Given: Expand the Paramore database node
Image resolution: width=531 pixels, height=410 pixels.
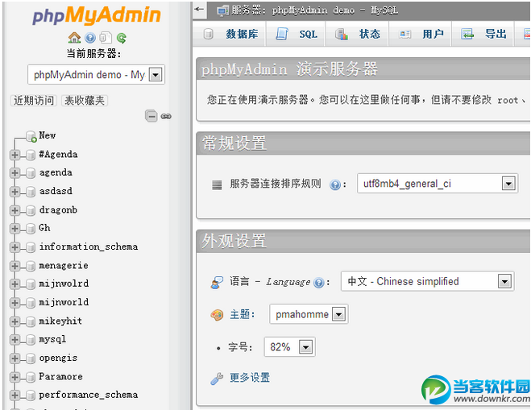Looking at the screenshot, I should pos(15,377).
